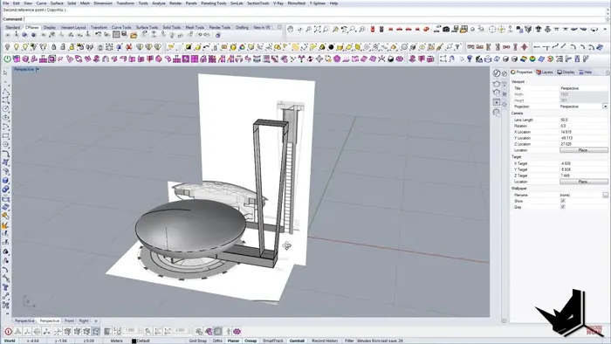
Task: Click the Meters units label in status bar
Action: (x=116, y=341)
